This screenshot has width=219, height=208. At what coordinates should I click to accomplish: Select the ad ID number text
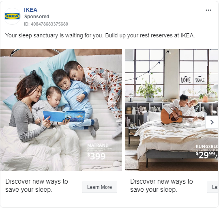pyautogui.click(x=46, y=24)
